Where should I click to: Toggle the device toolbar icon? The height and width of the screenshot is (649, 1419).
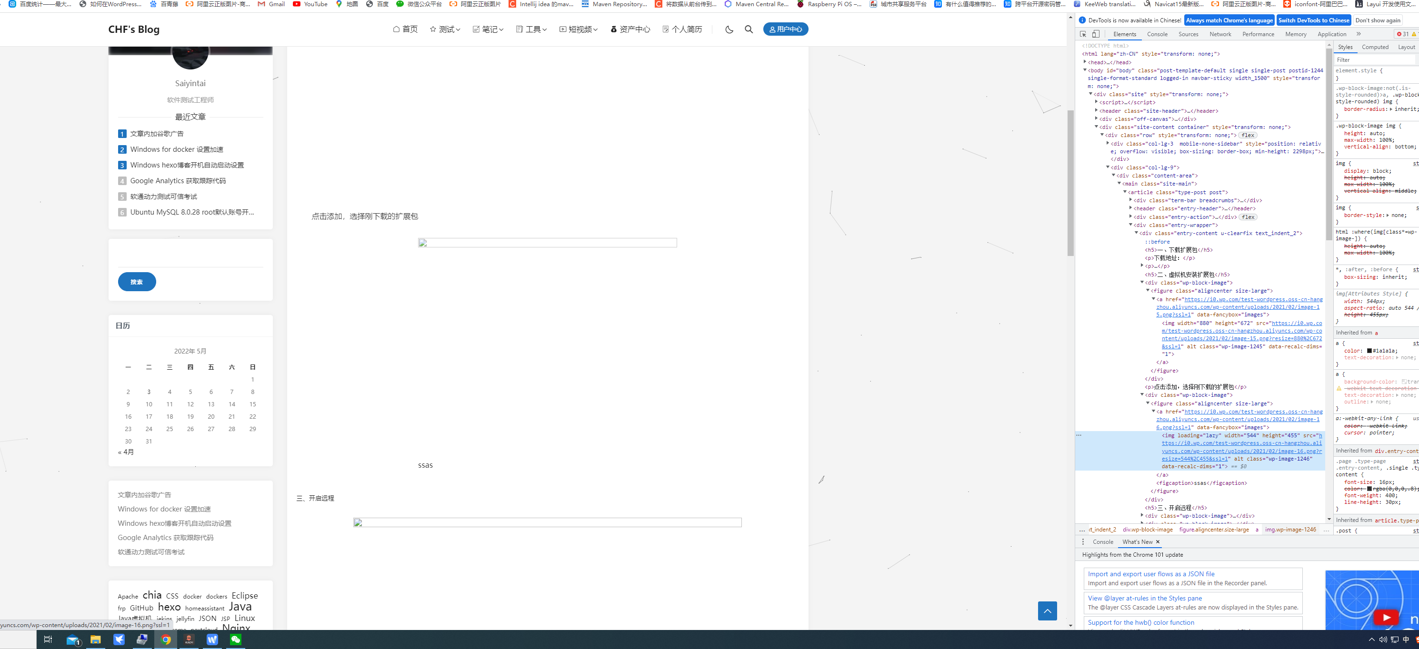pyautogui.click(x=1096, y=34)
